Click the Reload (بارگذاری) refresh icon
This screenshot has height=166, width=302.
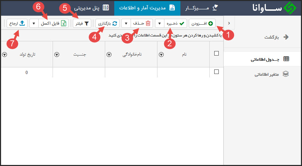(115, 23)
